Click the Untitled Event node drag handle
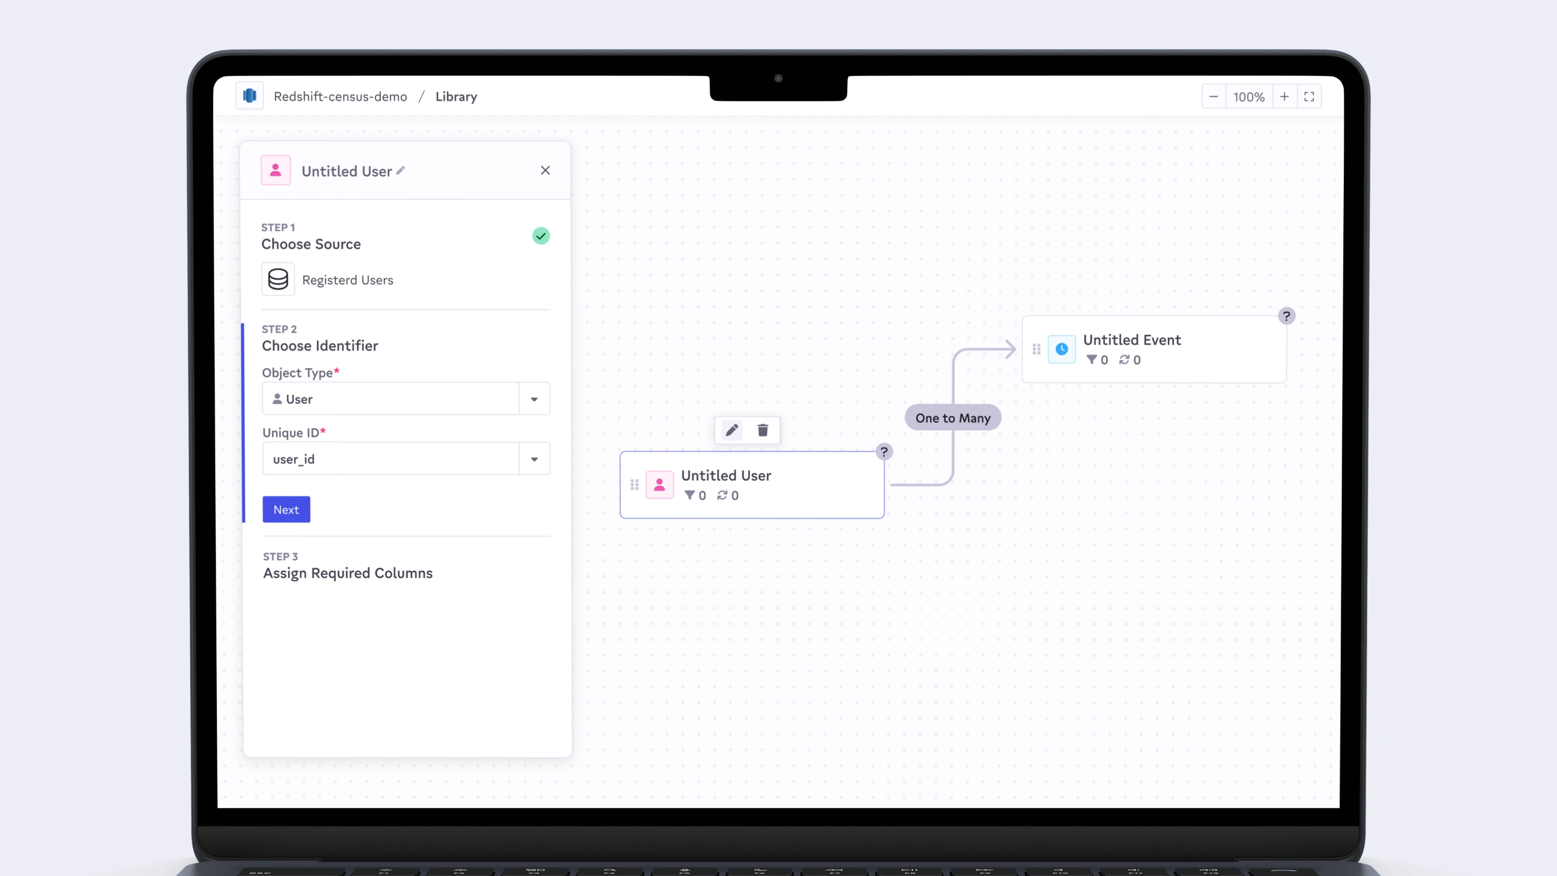The image size is (1557, 876). pos(1036,349)
